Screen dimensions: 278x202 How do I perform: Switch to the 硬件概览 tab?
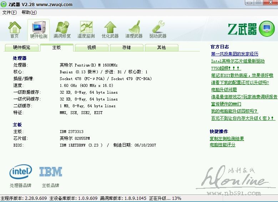(x=22, y=48)
